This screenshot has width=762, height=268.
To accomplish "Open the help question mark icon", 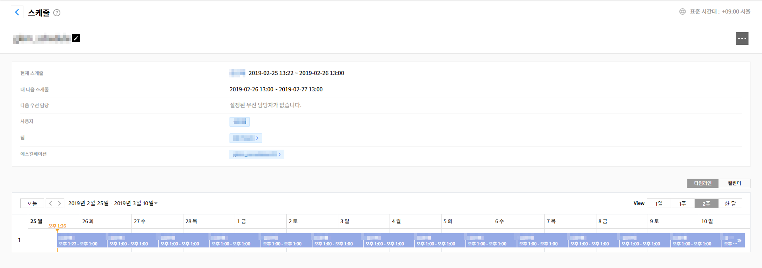I will point(57,13).
